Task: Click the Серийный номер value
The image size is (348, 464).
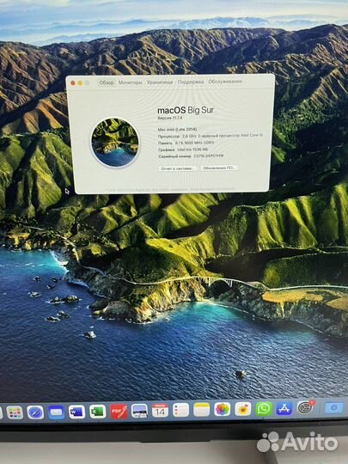Action: tap(209, 156)
